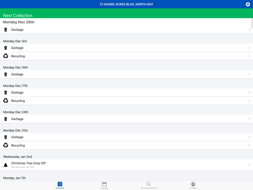This screenshot has width=253, height=190.
Task: Click the Monday Nov 26th date heading
Action: [19, 22]
